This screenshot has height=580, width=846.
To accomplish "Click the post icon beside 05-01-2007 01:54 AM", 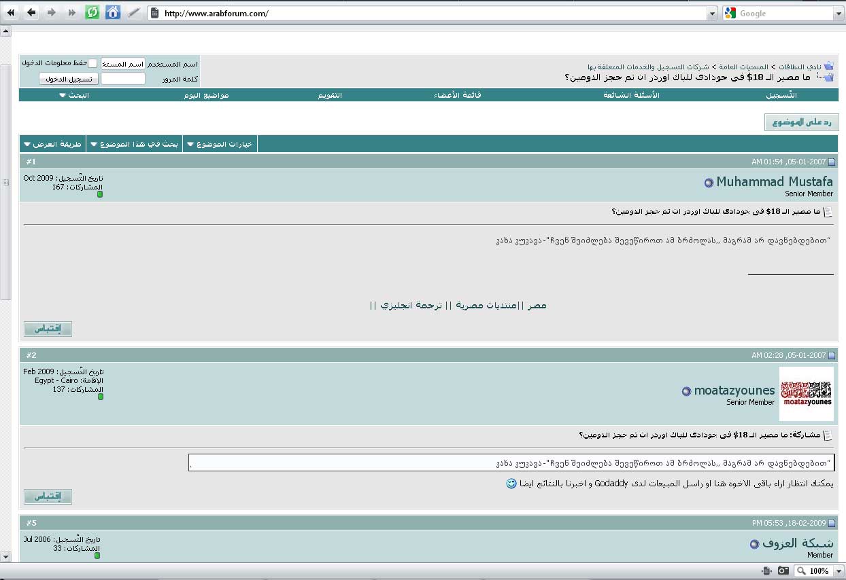I will (832, 162).
